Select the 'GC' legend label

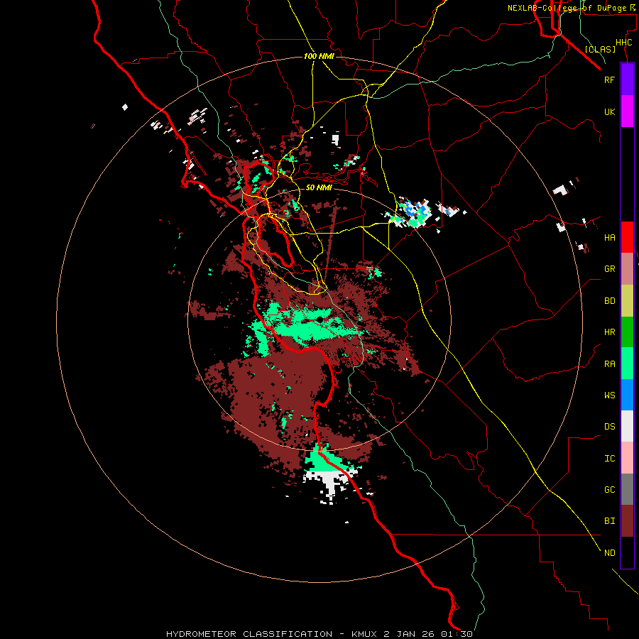609,490
